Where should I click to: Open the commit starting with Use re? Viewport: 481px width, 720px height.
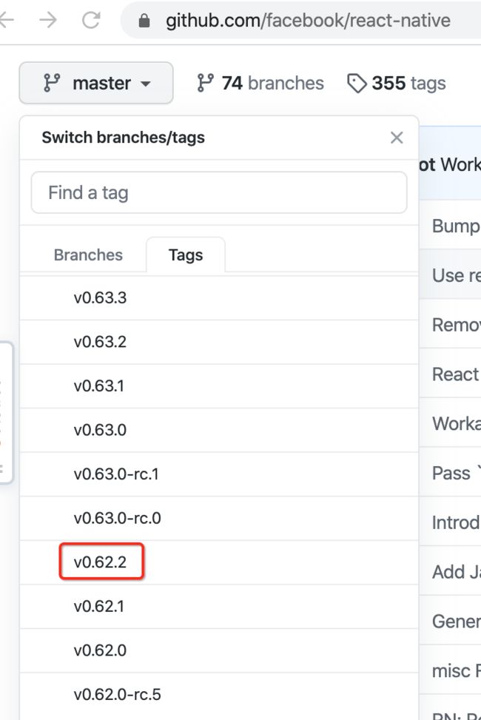(x=456, y=275)
